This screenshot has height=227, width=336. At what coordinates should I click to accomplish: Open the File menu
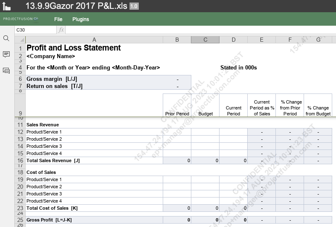coord(58,19)
